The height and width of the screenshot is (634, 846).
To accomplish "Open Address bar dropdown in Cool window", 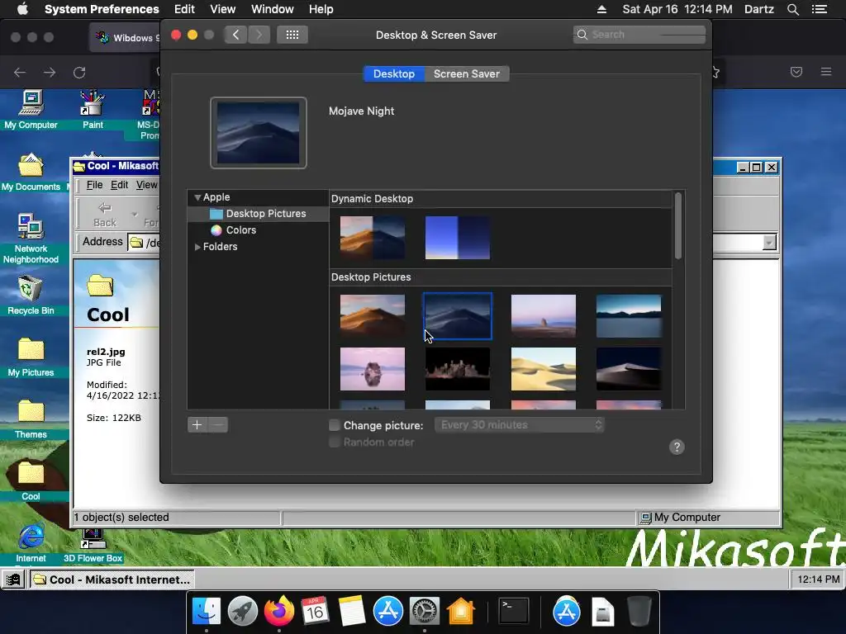I will click(x=769, y=242).
